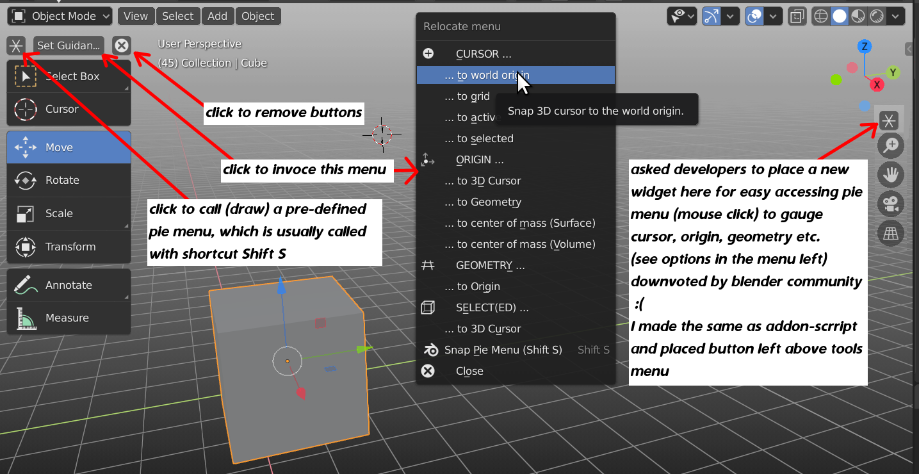The image size is (919, 474).
Task: Select the Select Box tool
Action: [x=69, y=76]
